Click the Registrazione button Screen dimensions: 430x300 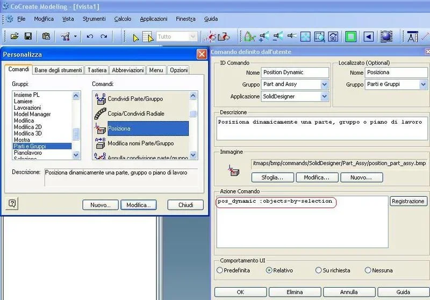tap(408, 201)
